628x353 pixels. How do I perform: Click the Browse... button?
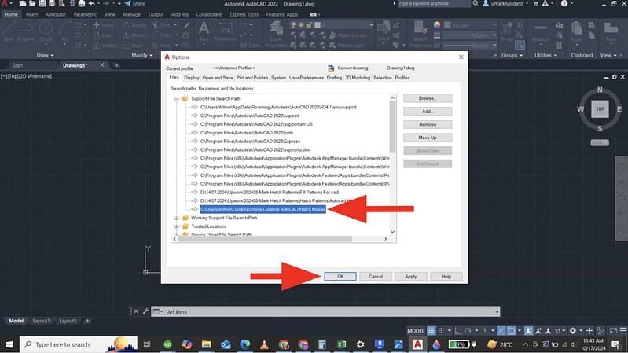[x=428, y=98]
